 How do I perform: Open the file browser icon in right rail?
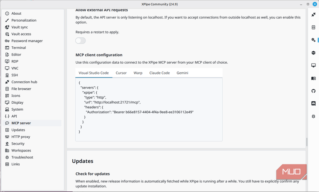[314, 27]
